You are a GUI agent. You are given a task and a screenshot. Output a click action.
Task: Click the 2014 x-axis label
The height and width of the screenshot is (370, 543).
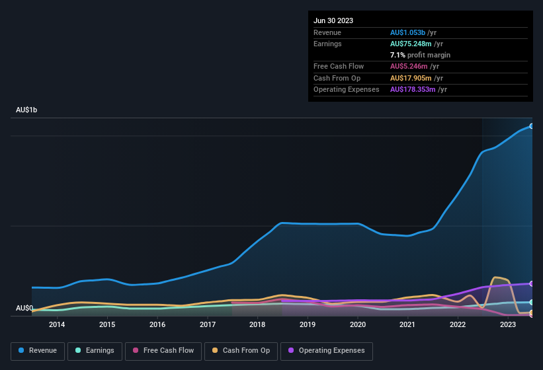57,324
